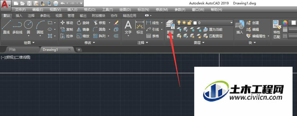This screenshot has height=116, width=297.
Task: Toggle layer 0 freeze sun icon in layer list
Action: (184, 23)
